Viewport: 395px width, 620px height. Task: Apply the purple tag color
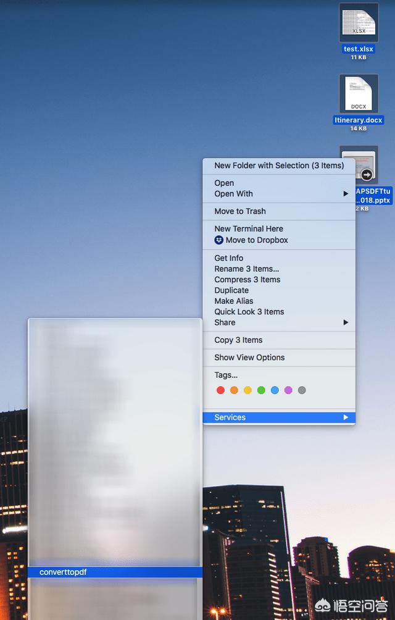[288, 390]
